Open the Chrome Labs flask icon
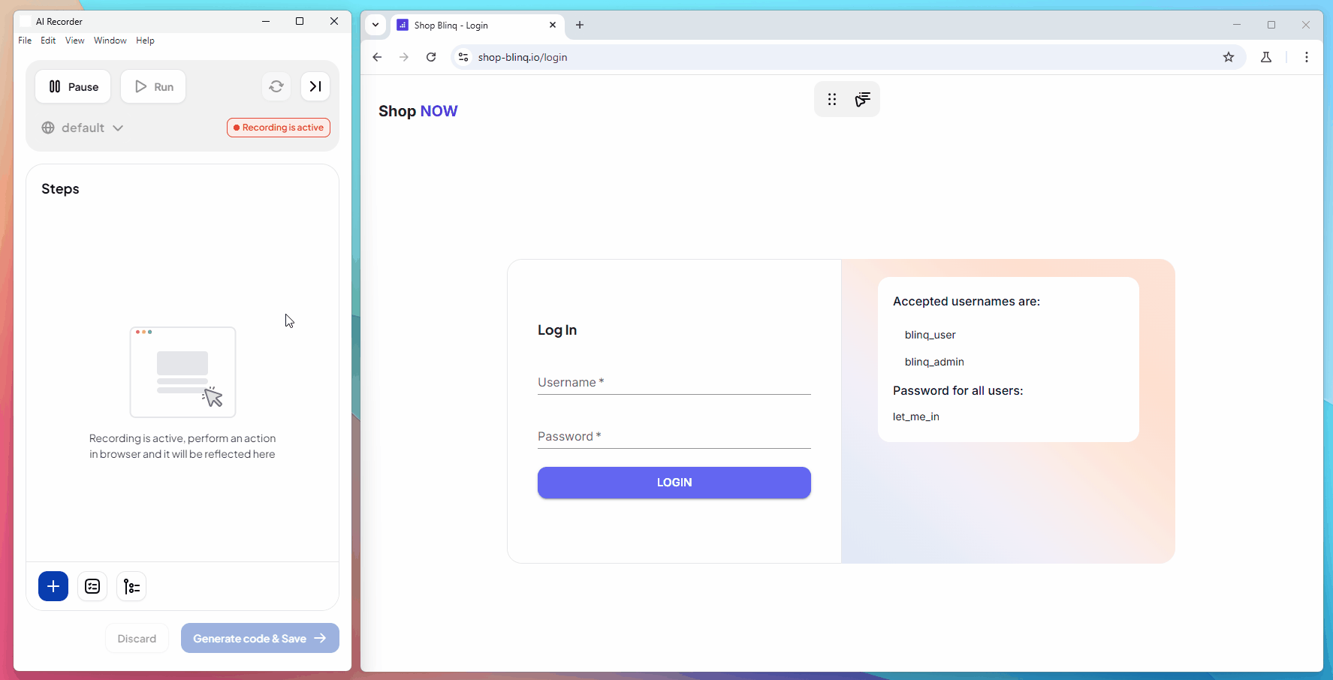Viewport: 1333px width, 680px height. click(x=1266, y=57)
